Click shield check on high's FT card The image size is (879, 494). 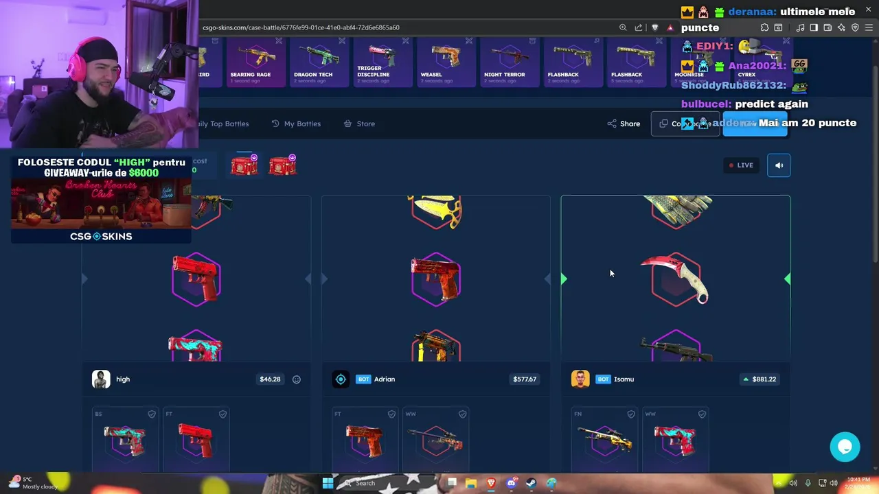click(x=222, y=414)
